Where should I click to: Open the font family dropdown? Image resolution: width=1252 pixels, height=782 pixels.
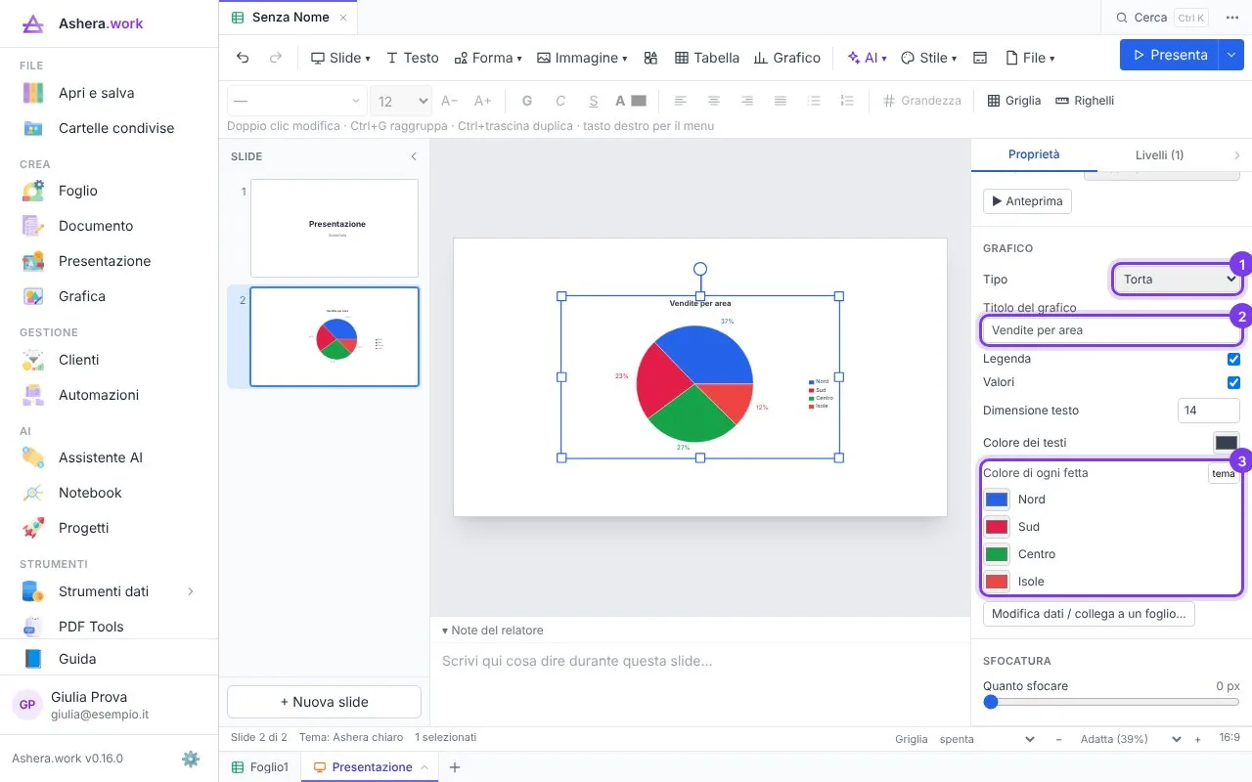pyautogui.click(x=297, y=101)
